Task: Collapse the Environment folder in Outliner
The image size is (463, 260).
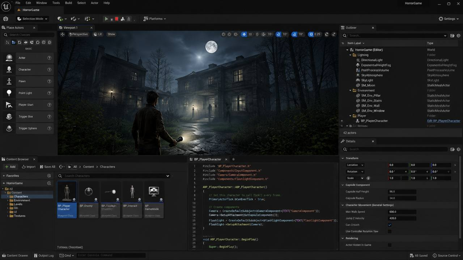Action: point(350,90)
